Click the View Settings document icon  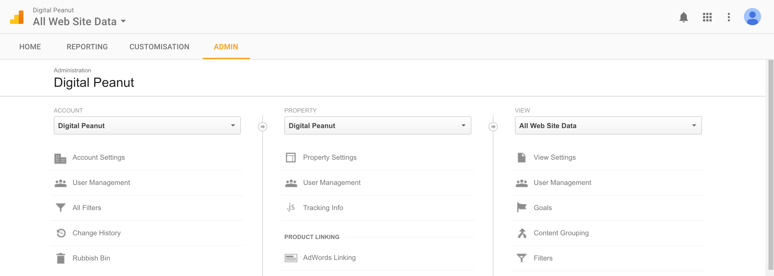tap(522, 157)
